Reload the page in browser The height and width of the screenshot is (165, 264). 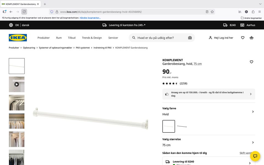(24, 12)
